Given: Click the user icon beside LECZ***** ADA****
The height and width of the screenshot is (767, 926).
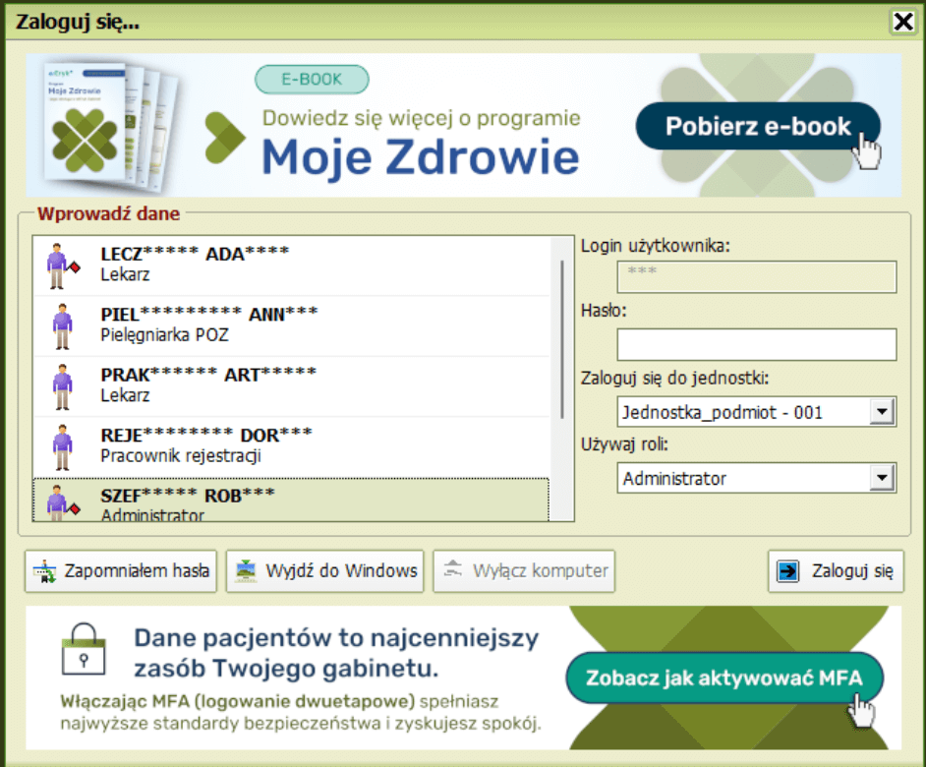Looking at the screenshot, I should [x=62, y=265].
